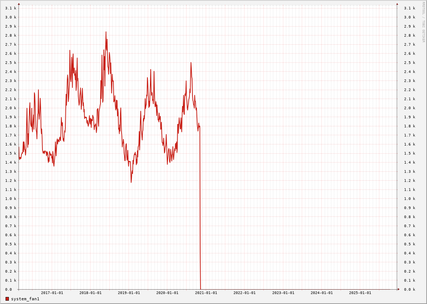Click the RRDTOOL / TOBI OETIKER watermark
The image size is (427, 304).
coord(424,22)
